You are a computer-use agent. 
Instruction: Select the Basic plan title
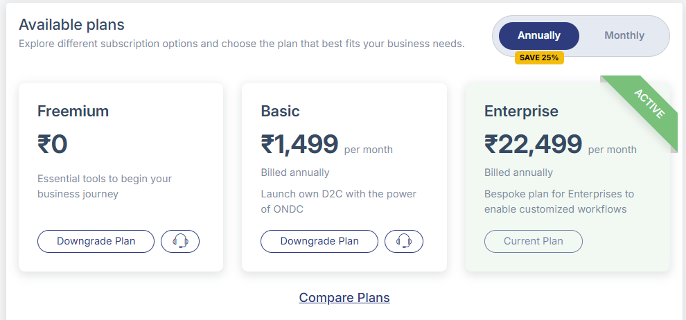coord(280,111)
